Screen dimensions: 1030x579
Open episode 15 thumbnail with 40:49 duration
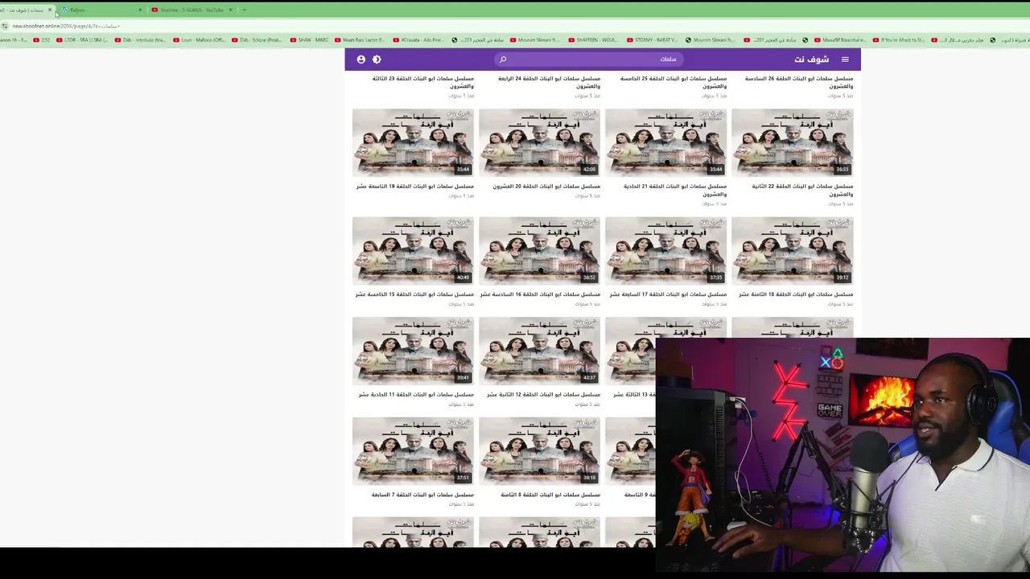413,250
